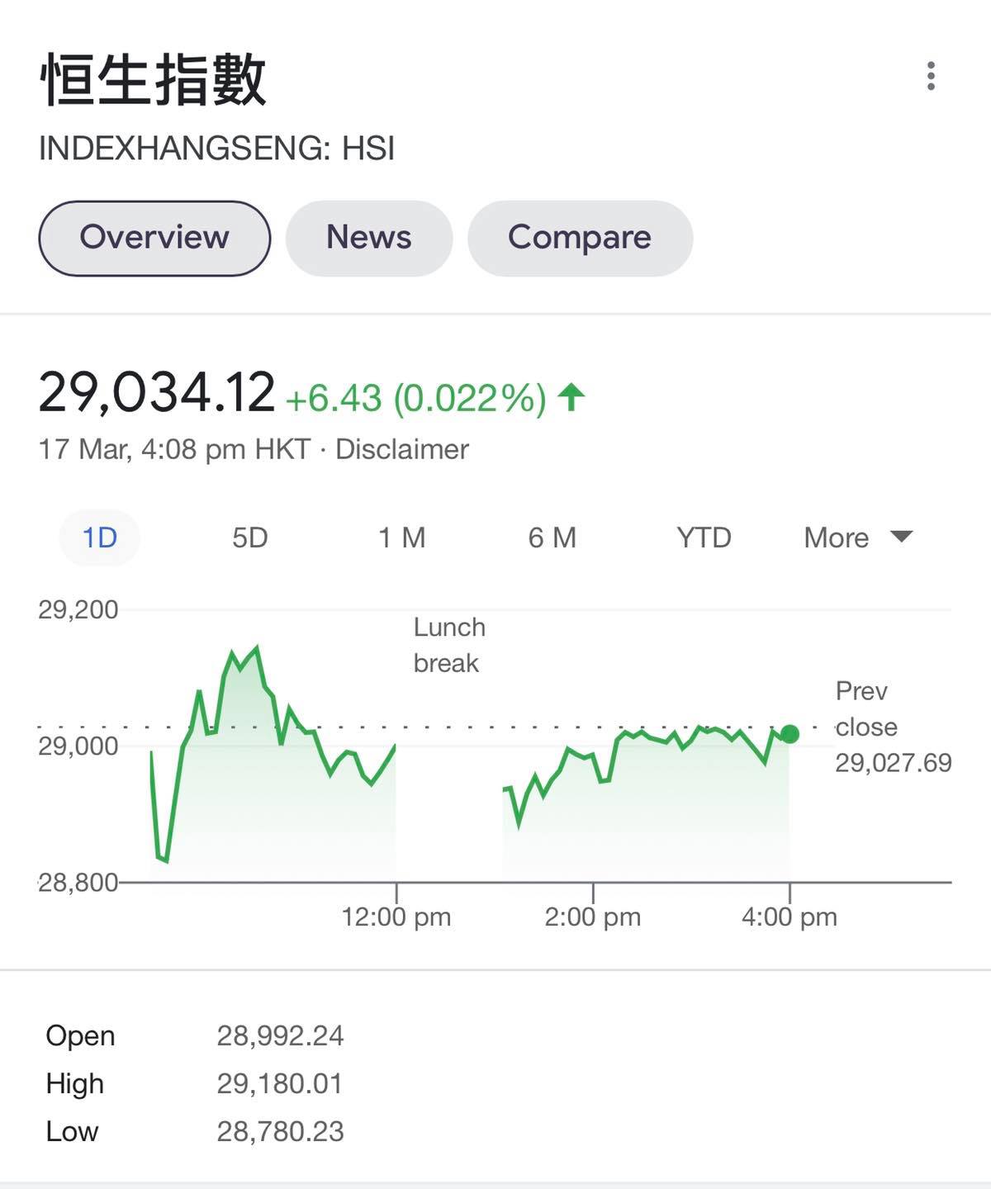Click the green up arrow indicator
Screen dimensions: 991x1189
[571, 396]
